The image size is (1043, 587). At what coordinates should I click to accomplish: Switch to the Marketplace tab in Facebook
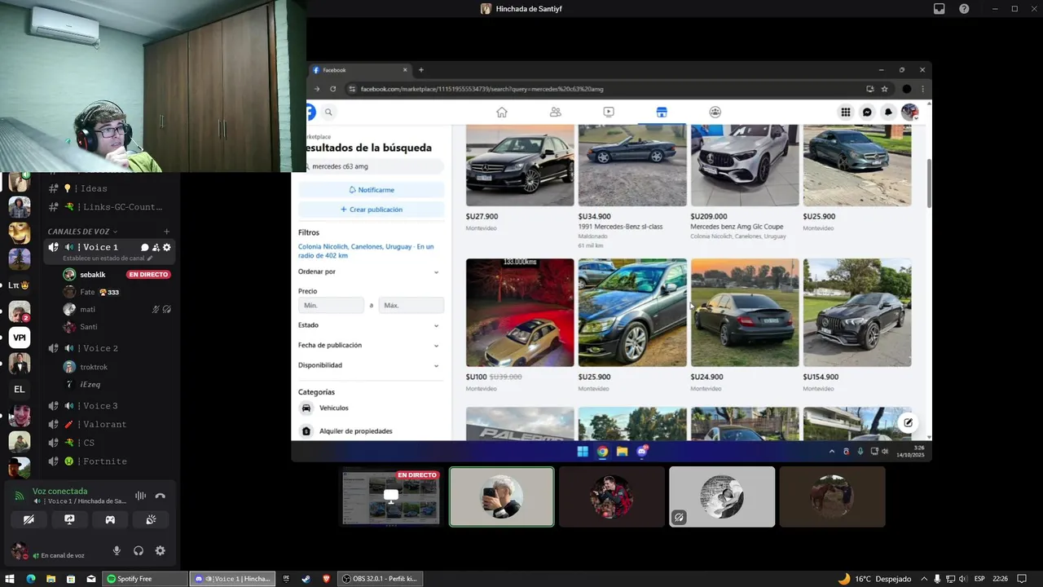[662, 113]
